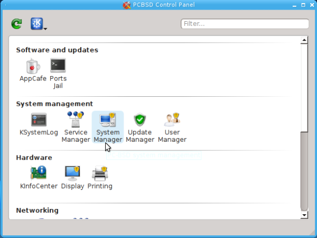Open the KDE desktop selector icon

point(36,24)
